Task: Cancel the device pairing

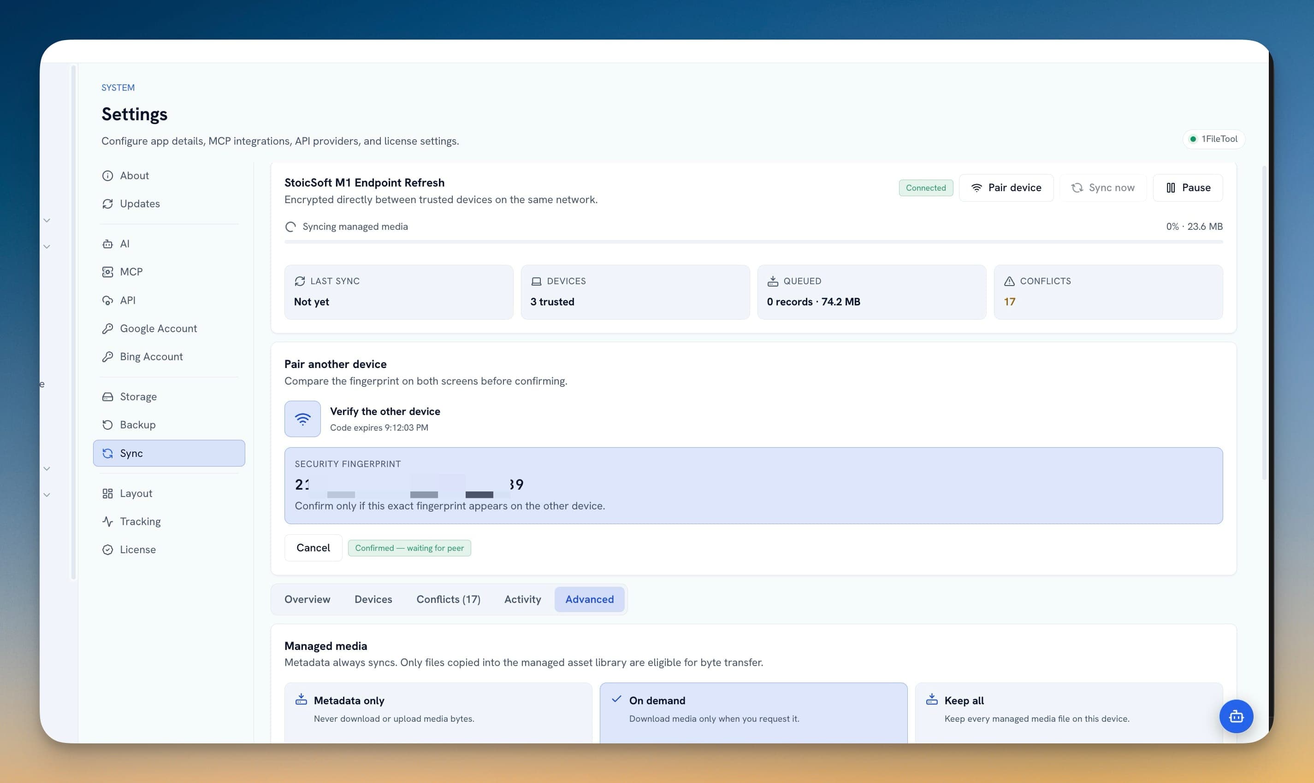Action: [x=313, y=548]
